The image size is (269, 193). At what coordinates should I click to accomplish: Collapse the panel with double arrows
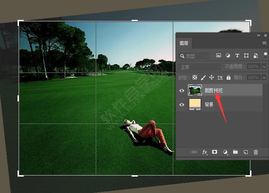click(x=259, y=35)
